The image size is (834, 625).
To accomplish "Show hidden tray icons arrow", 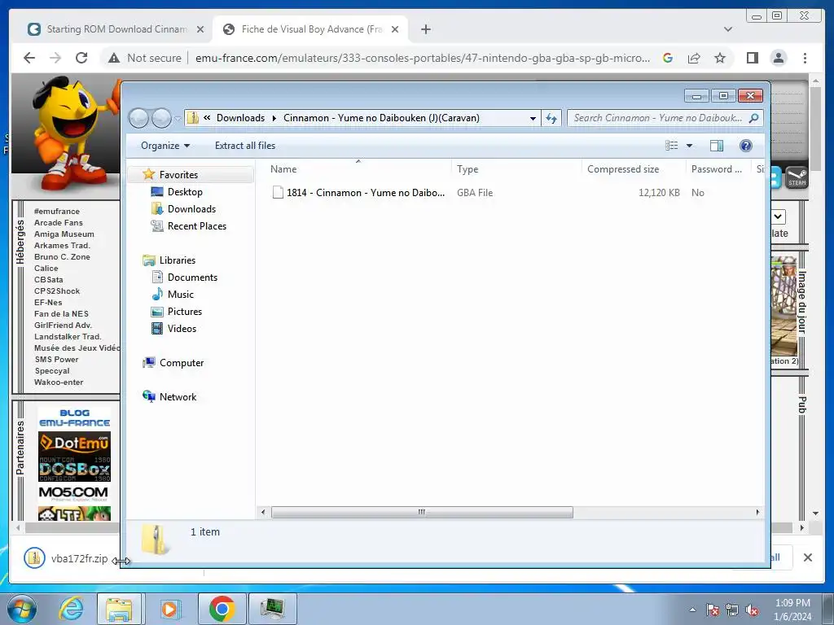I will (x=692, y=610).
